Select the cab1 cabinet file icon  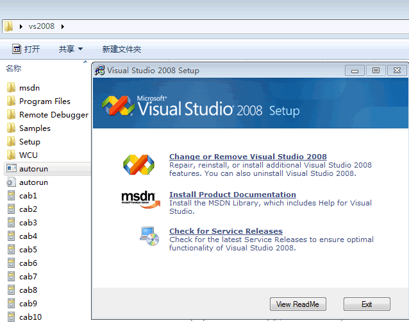pos(11,195)
